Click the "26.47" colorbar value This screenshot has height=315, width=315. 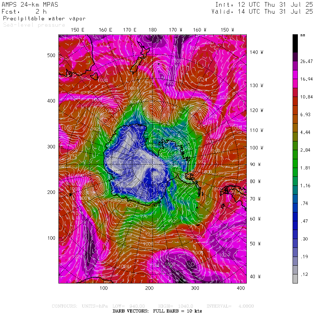tap(307, 61)
